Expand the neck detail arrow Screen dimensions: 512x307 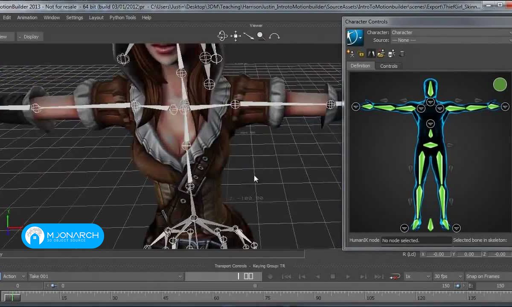pyautogui.click(x=431, y=102)
